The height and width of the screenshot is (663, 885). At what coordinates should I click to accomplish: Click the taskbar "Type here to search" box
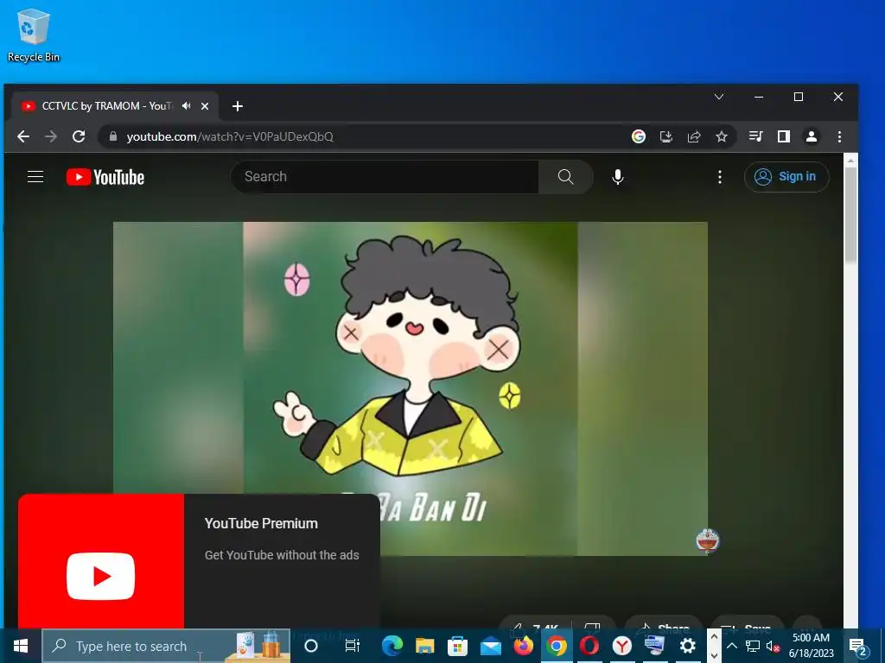[167, 646]
